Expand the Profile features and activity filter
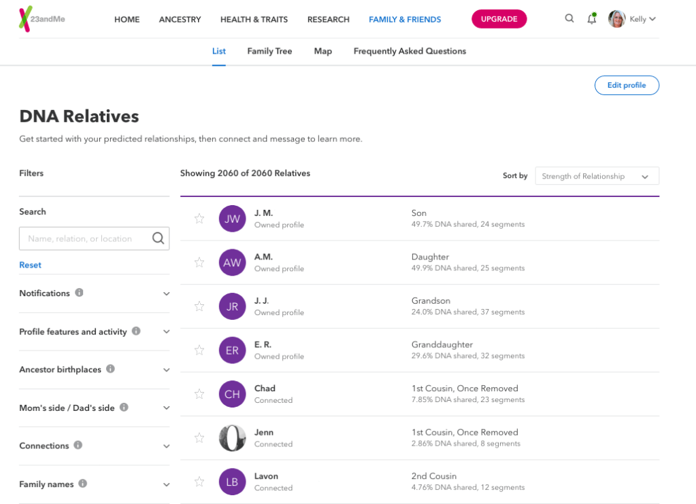 [166, 331]
